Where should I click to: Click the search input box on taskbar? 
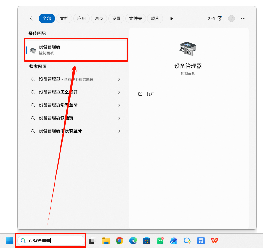(51, 240)
